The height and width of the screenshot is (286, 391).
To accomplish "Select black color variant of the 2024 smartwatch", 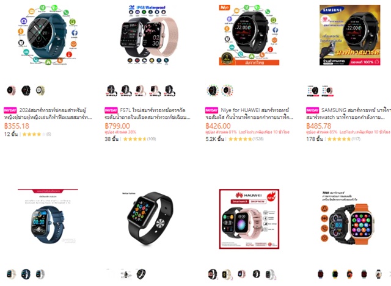I will coord(26,91).
